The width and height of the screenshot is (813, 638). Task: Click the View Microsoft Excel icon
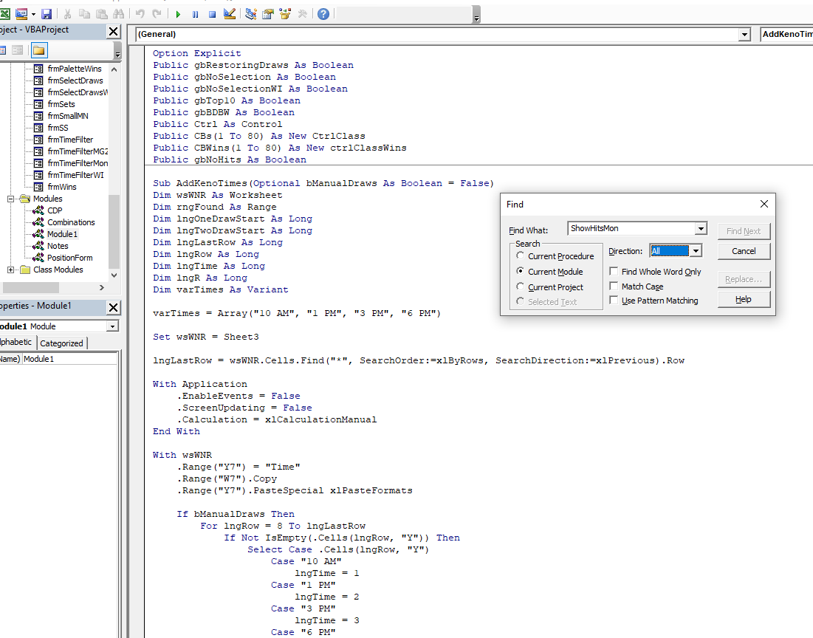coord(7,13)
